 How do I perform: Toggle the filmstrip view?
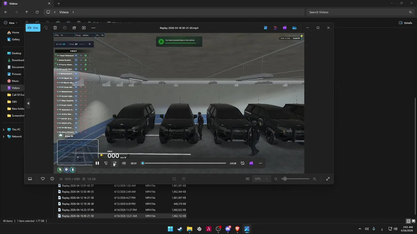coord(30,179)
